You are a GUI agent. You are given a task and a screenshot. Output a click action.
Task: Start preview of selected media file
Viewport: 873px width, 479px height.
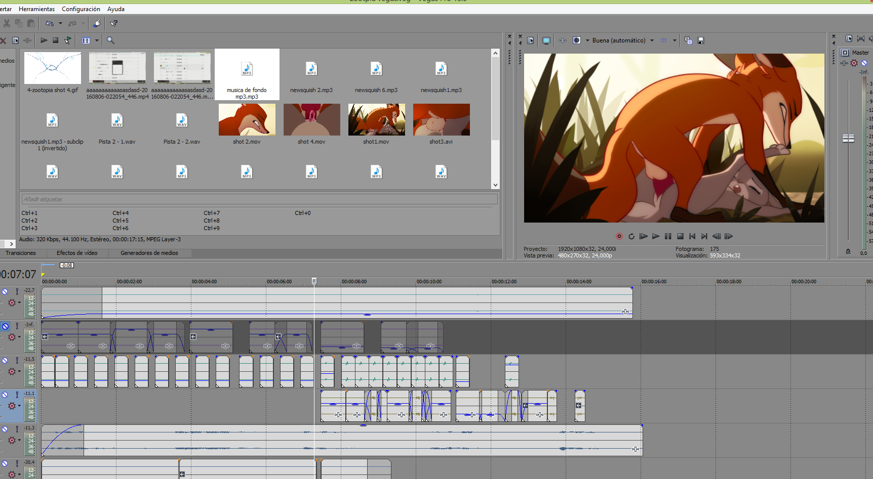pos(44,40)
